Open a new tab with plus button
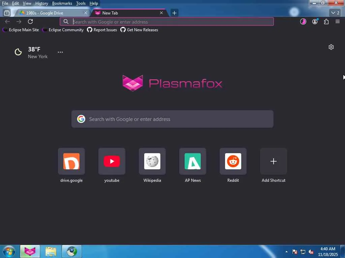 coord(174,13)
